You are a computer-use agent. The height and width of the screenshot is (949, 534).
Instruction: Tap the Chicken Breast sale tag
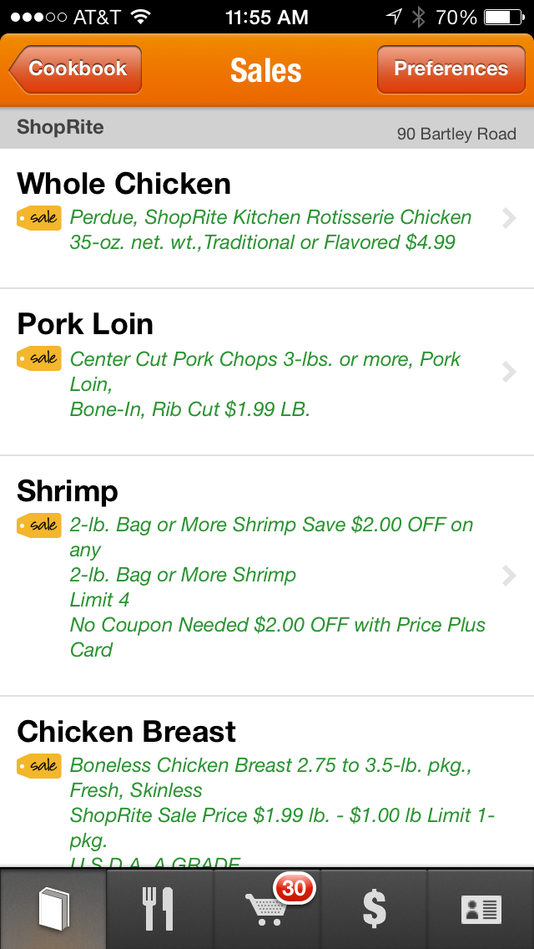[x=39, y=766]
